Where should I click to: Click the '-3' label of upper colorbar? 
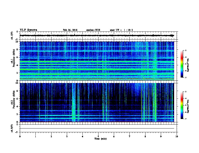[185, 50]
